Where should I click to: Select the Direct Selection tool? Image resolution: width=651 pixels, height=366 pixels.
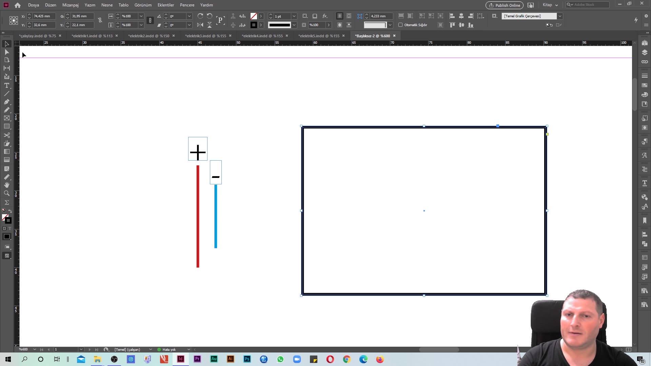click(6, 52)
